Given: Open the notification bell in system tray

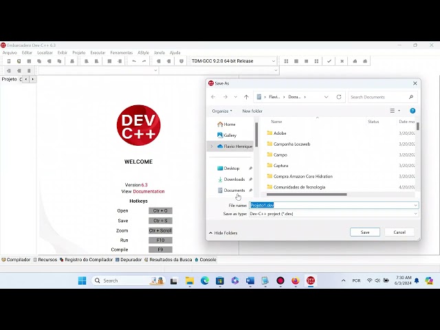Looking at the screenshot, I should point(417,280).
